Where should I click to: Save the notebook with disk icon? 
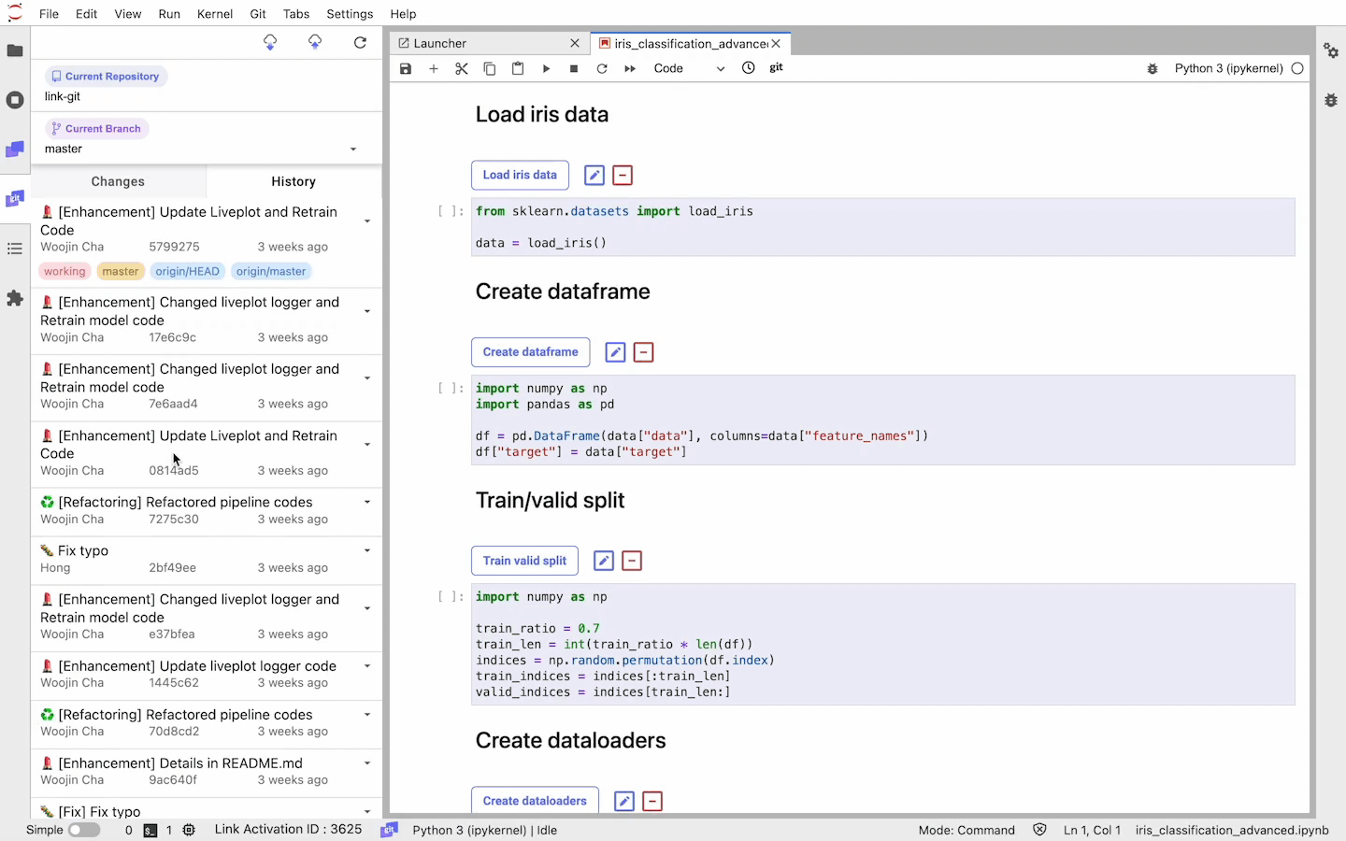pos(405,67)
